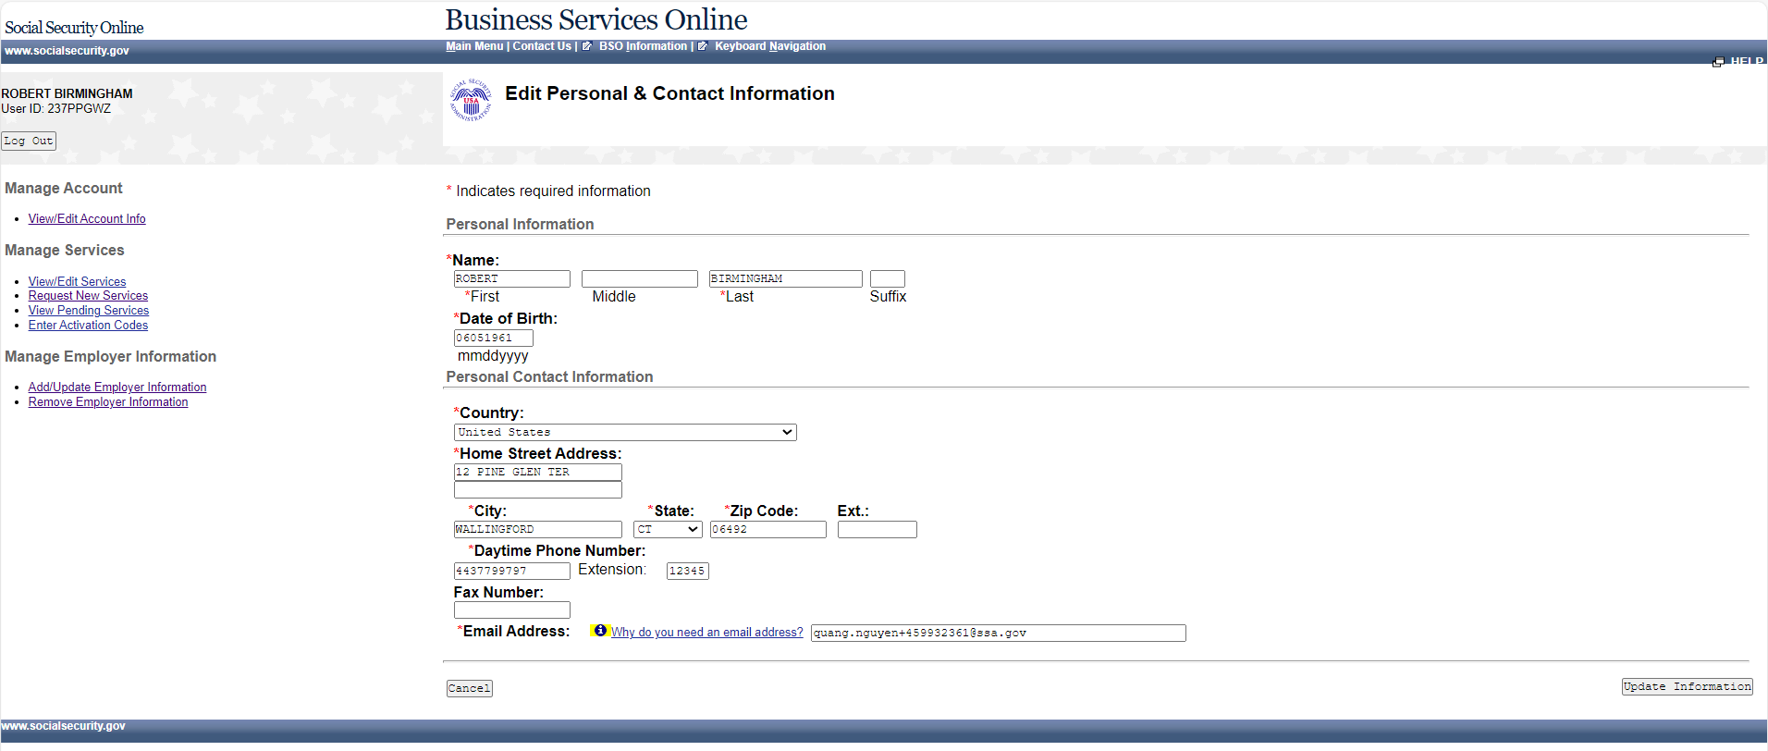This screenshot has height=751, width=1768.
Task: Click the City field containing WALLINGFORD
Action: (x=537, y=529)
